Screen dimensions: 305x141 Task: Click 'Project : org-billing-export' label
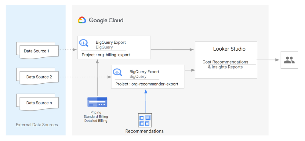pyautogui.click(x=106, y=55)
